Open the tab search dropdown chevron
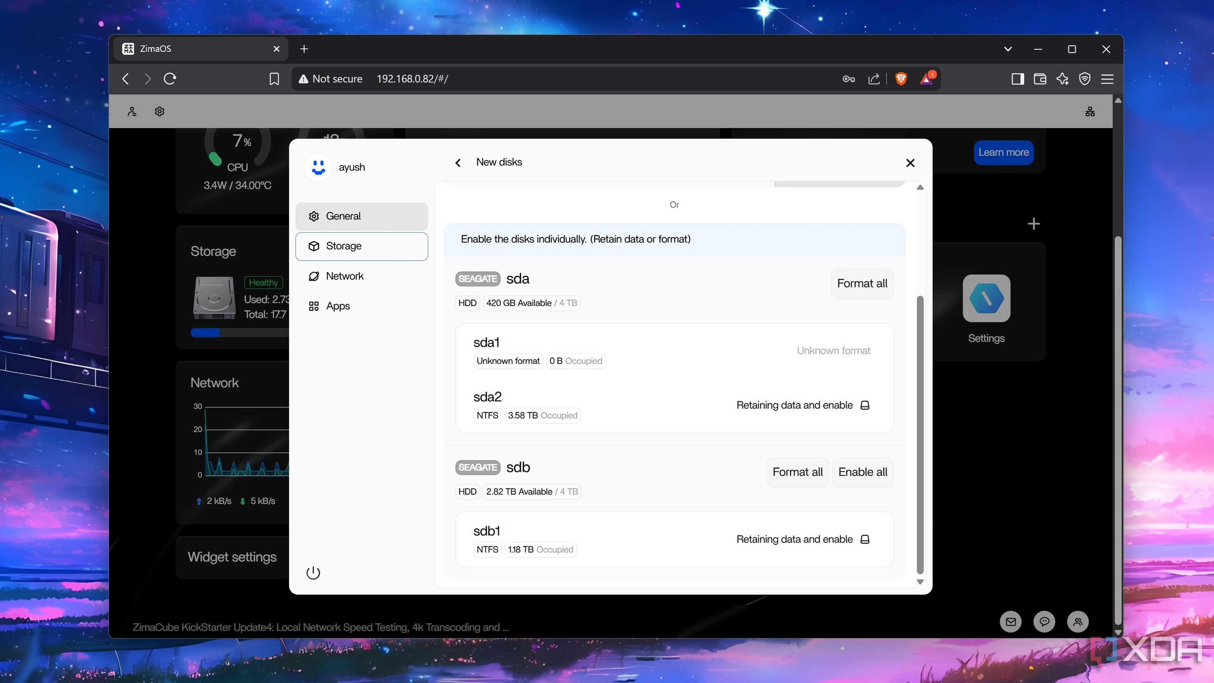The height and width of the screenshot is (683, 1214). 1008,49
